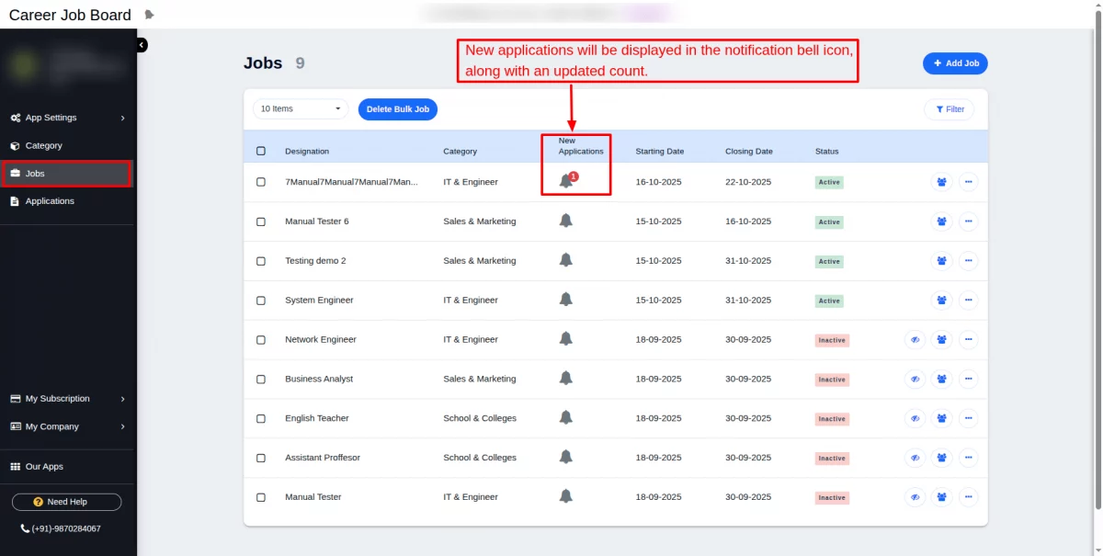Open the 10 Items page size dropdown

(301, 108)
